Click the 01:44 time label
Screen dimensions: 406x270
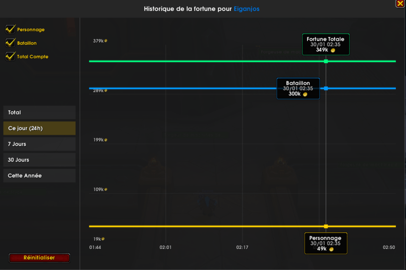(x=95, y=248)
